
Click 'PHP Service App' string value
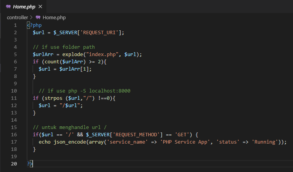[185, 142]
